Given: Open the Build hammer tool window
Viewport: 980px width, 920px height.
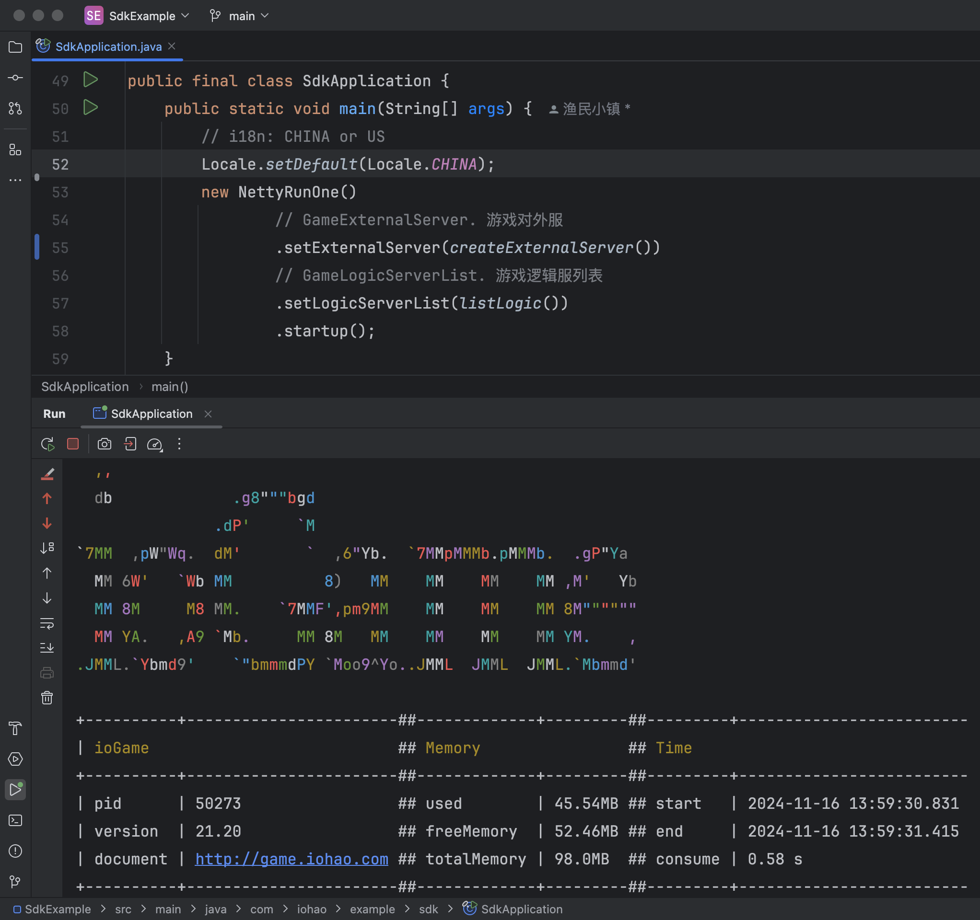Looking at the screenshot, I should click(x=15, y=728).
